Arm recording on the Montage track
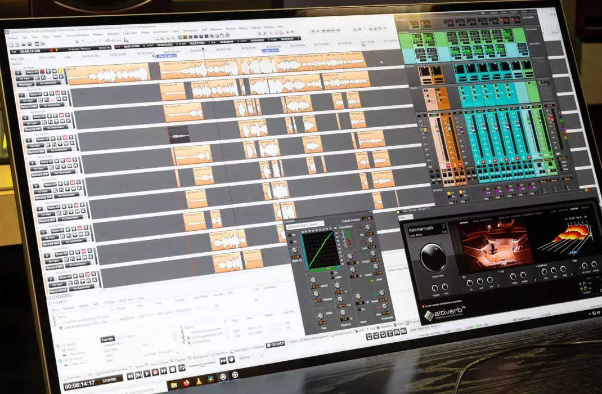 (x=42, y=72)
